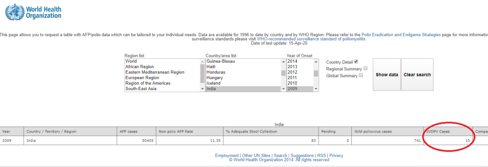Select Iceland from the country list
488x167 pixels.
click(243, 83)
